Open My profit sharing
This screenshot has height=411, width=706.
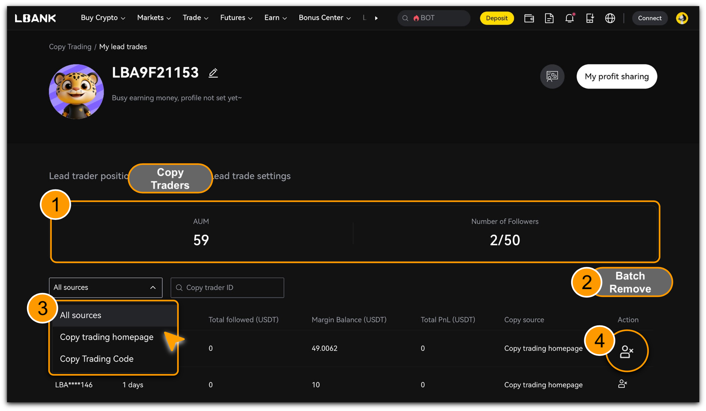point(617,76)
